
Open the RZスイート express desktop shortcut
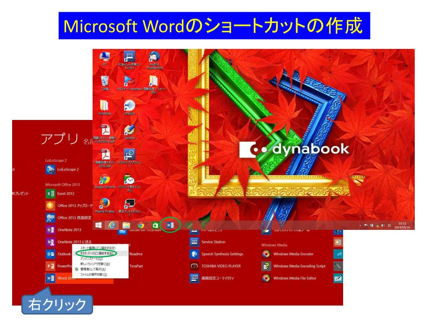pos(129,83)
